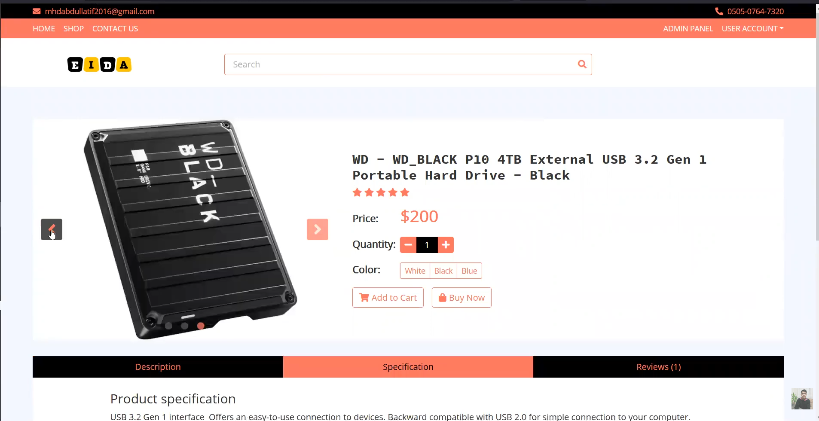Select the third carousel indicator dot
Screen dimensions: 819x421
[201, 326]
